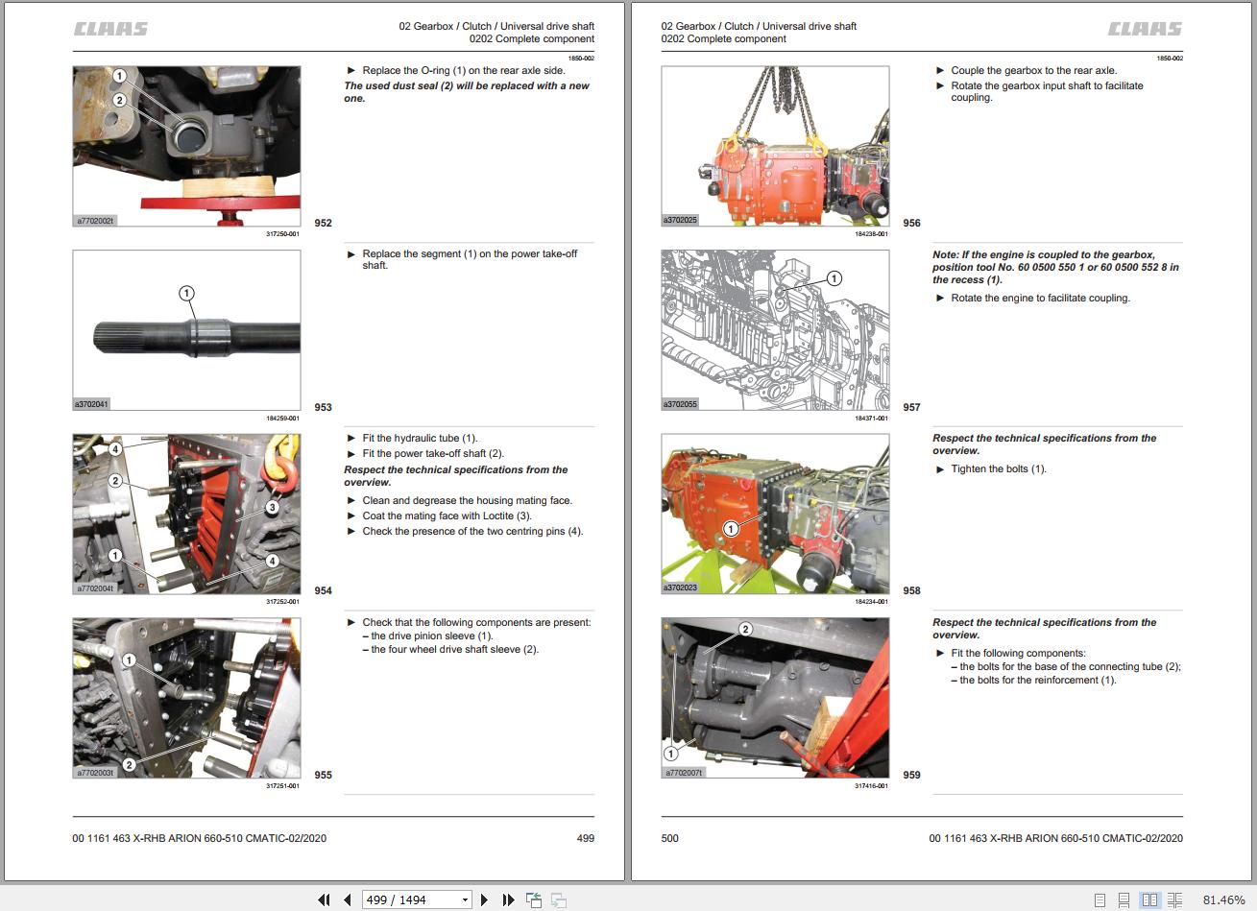Click text 'the four wheel drive shaft sleeve (2).'
Screen dimensions: 1257x911
455,649
